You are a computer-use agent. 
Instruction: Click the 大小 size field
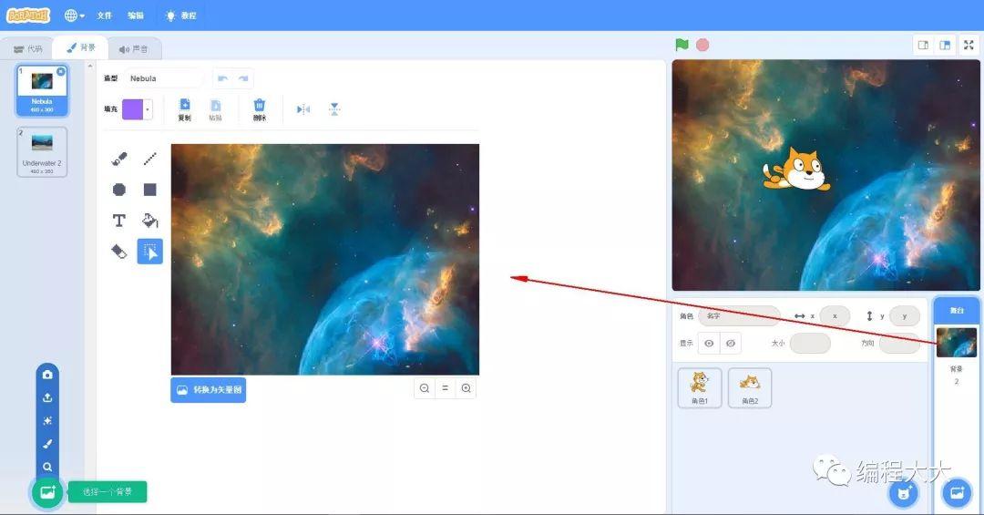tap(810, 343)
